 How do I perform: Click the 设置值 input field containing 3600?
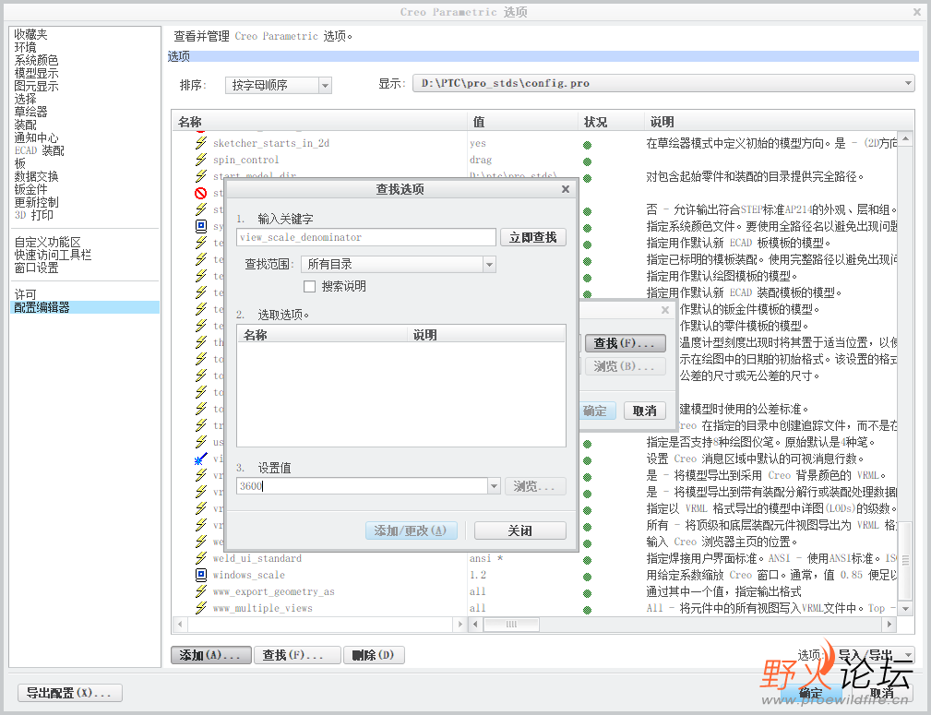pos(363,486)
